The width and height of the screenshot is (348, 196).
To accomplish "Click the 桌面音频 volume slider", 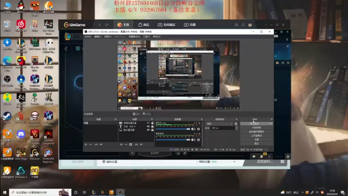I will (173, 140).
